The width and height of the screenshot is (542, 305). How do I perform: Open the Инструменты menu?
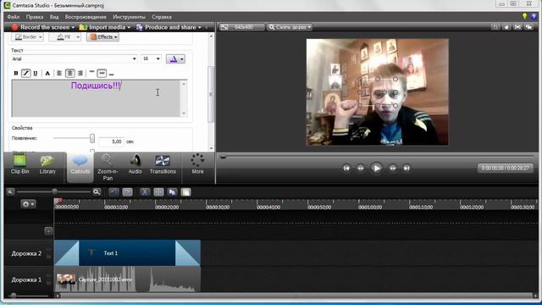tap(129, 17)
